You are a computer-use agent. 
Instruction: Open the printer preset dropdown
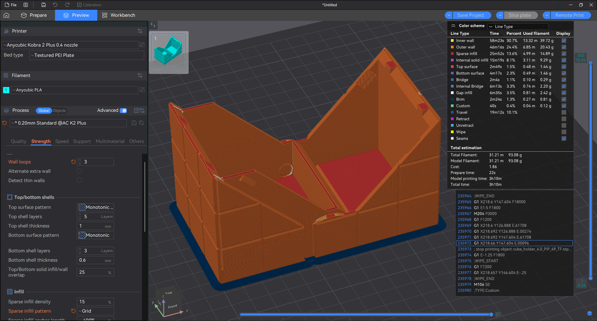tap(70, 45)
